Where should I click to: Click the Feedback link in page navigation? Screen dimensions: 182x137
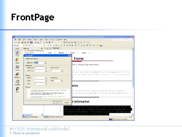point(61,53)
